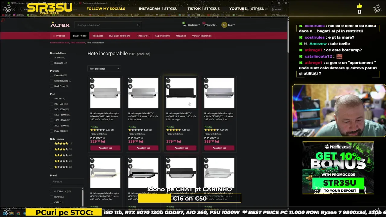Select price range 1000 - 1500

click(52, 115)
